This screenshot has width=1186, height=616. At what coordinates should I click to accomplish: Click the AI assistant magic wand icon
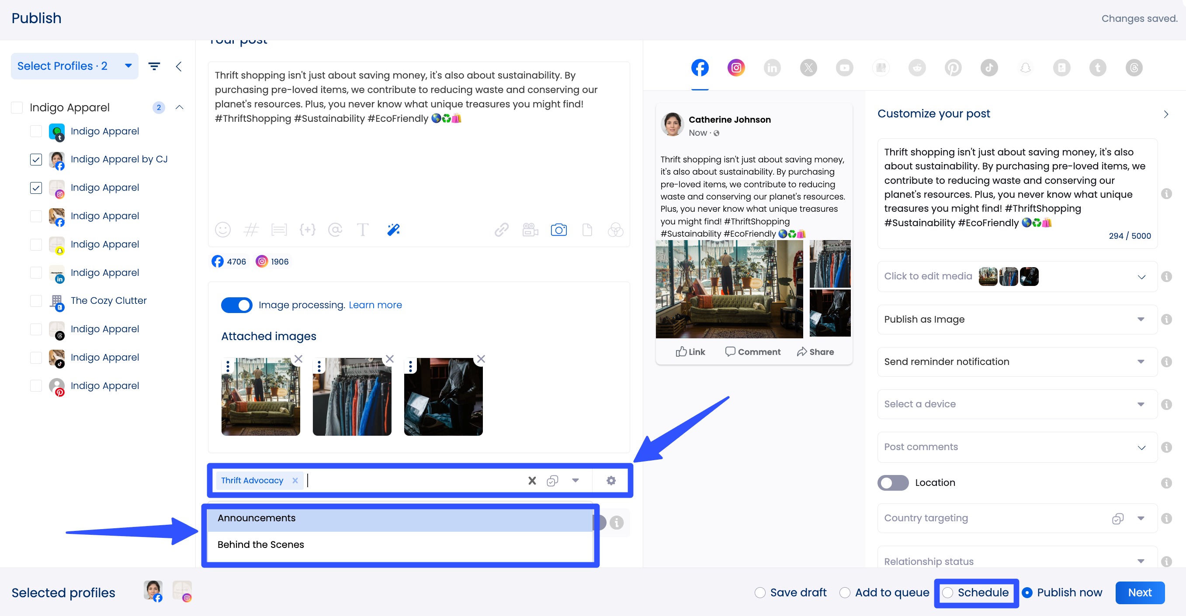(393, 230)
